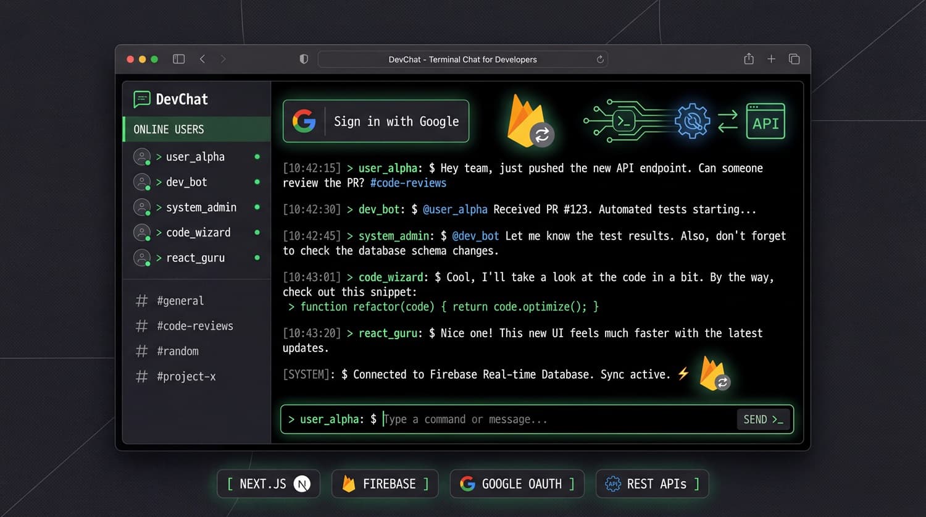Click inside the command message input field
This screenshot has height=517, width=926.
[x=494, y=419]
